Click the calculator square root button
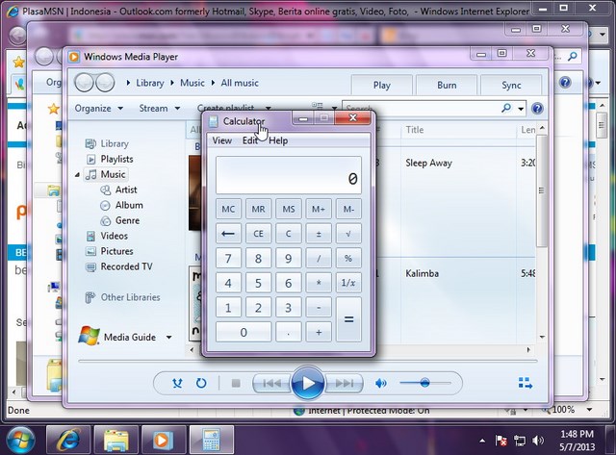This screenshot has height=455, width=616. (348, 234)
